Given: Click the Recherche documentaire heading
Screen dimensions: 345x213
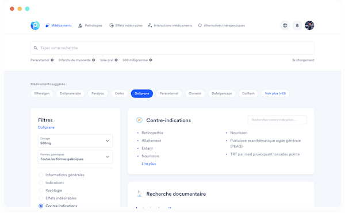Looking at the screenshot, I should [176, 194].
